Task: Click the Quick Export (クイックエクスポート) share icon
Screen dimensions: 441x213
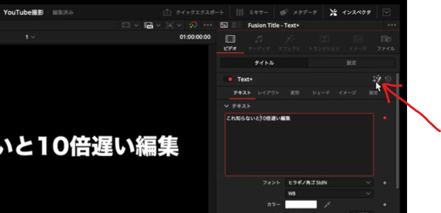Action: pos(167,12)
